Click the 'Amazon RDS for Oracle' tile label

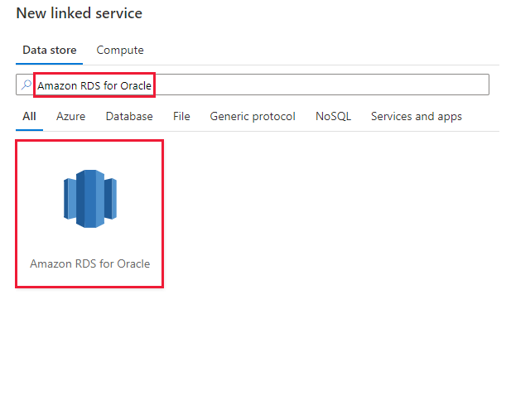coord(90,264)
